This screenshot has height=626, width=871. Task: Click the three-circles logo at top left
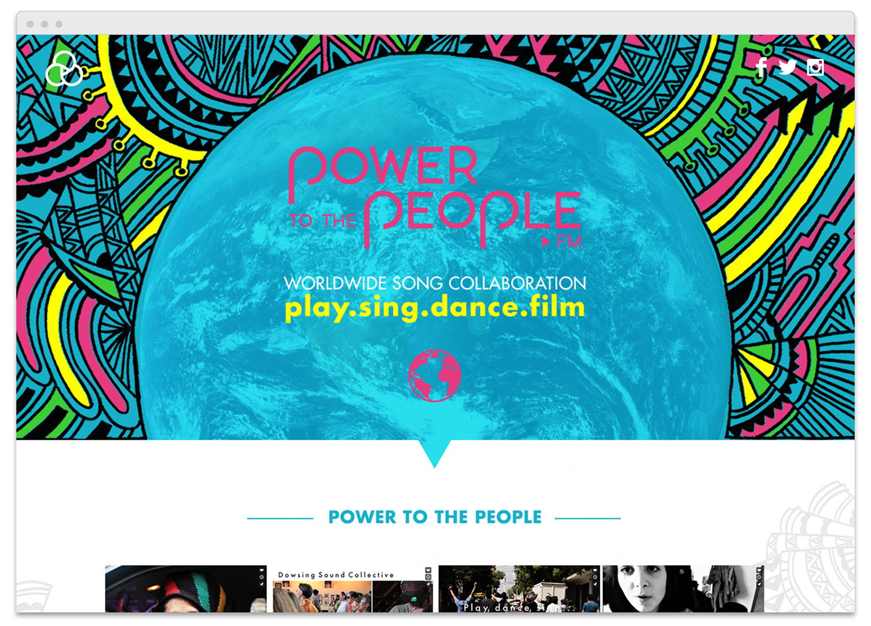tap(64, 69)
